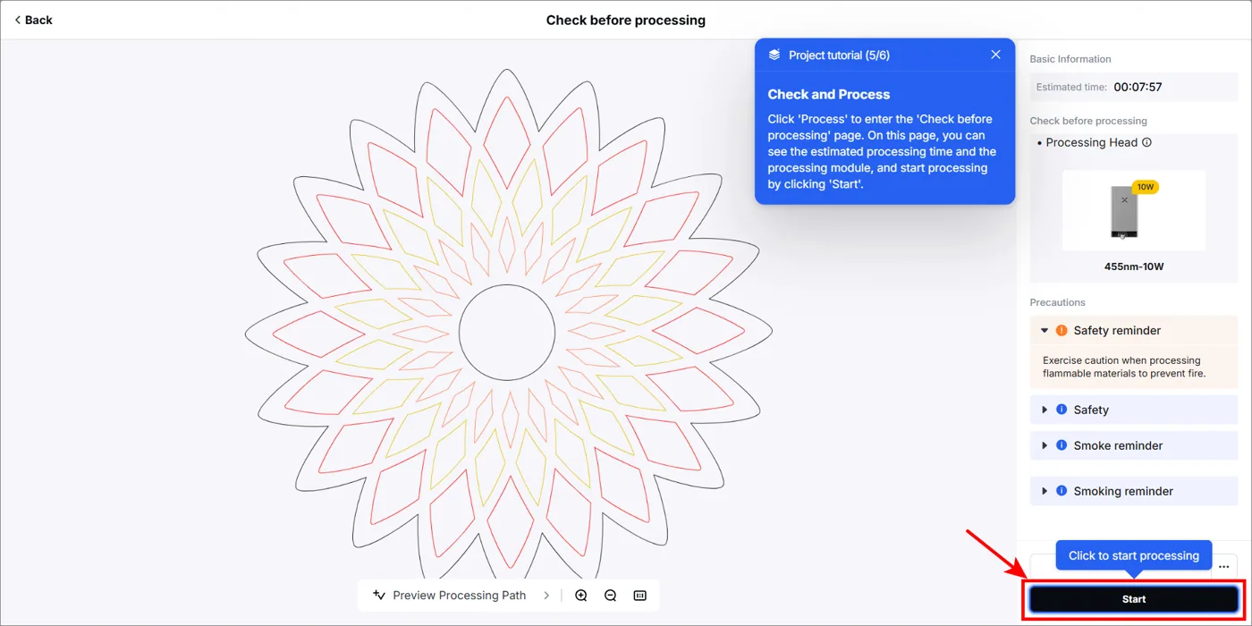Zoom in on the canvas preview
This screenshot has height=626, width=1252.
tap(581, 596)
